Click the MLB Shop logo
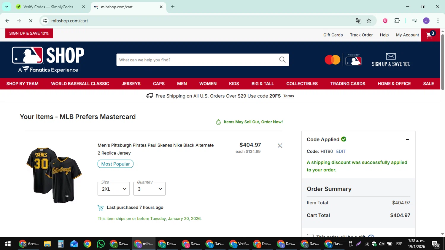The width and height of the screenshot is (445, 250). click(x=48, y=60)
